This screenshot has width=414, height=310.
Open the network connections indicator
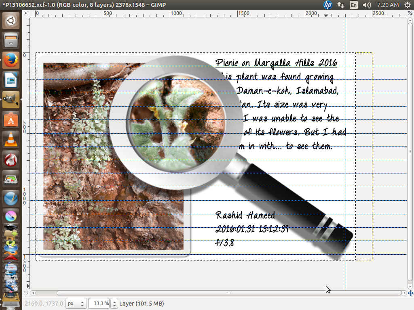(x=341, y=5)
